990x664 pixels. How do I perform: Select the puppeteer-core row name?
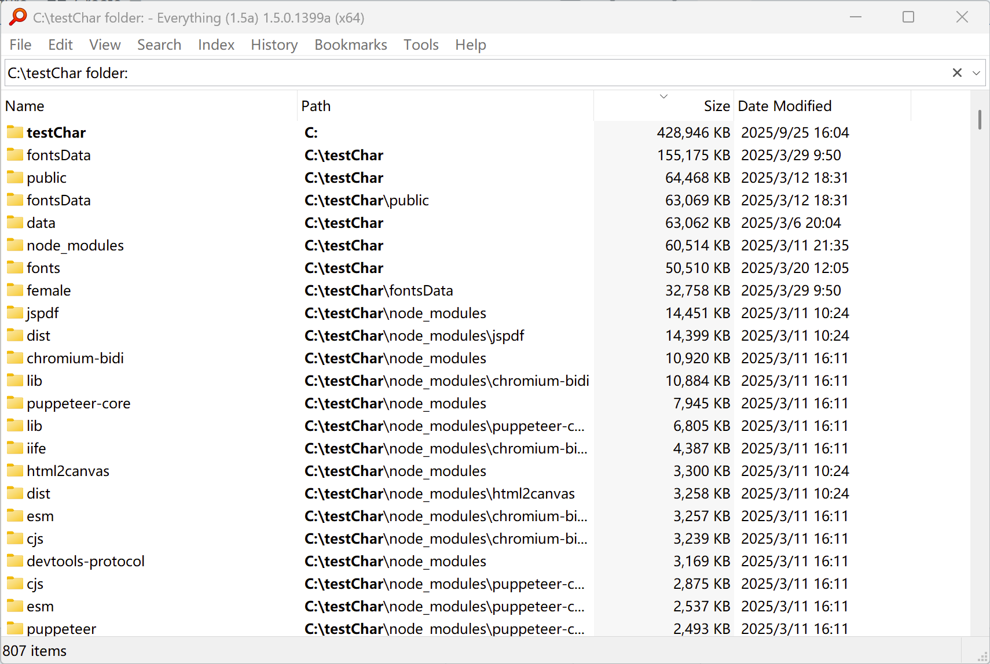point(79,403)
